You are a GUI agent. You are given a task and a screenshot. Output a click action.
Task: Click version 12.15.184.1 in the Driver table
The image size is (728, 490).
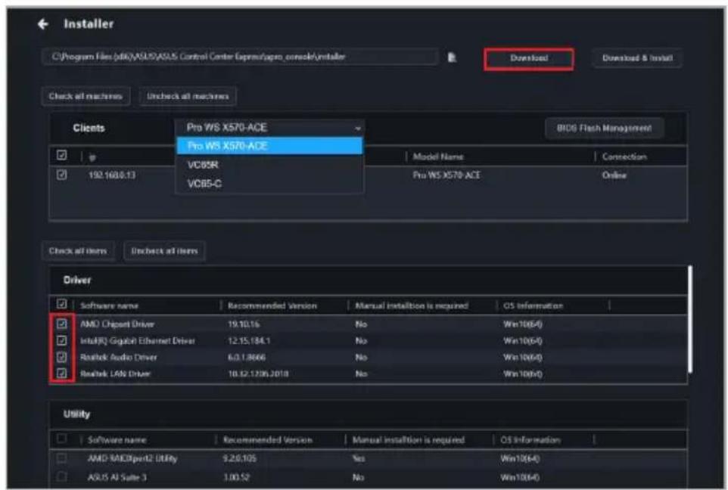click(249, 341)
